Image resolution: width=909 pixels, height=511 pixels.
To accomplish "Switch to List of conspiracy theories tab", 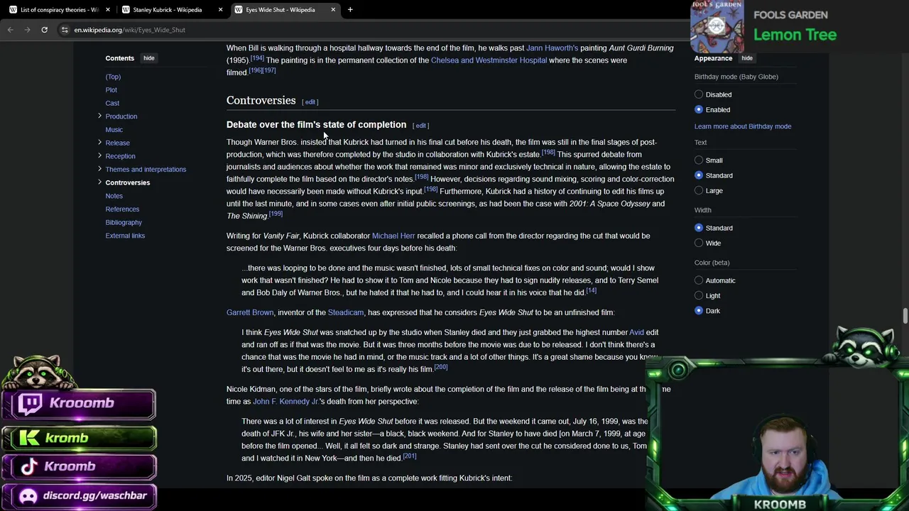I will (60, 10).
